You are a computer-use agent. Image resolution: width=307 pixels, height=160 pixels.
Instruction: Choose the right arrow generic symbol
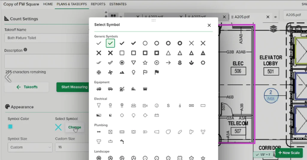[x=168, y=63]
